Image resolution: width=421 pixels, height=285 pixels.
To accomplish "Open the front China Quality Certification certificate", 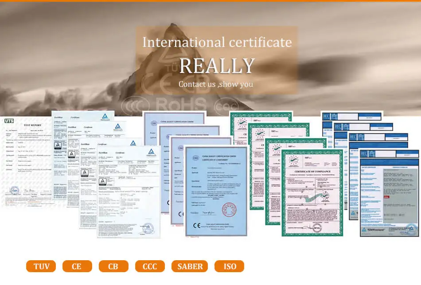I will pyautogui.click(x=215, y=190).
